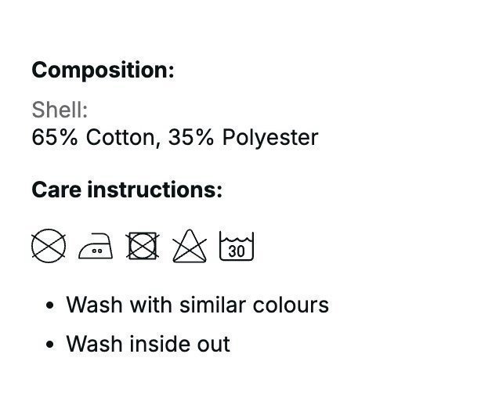The width and height of the screenshot is (481, 401).
Task: Click the medium-heat iron care symbol
Action: (x=96, y=247)
